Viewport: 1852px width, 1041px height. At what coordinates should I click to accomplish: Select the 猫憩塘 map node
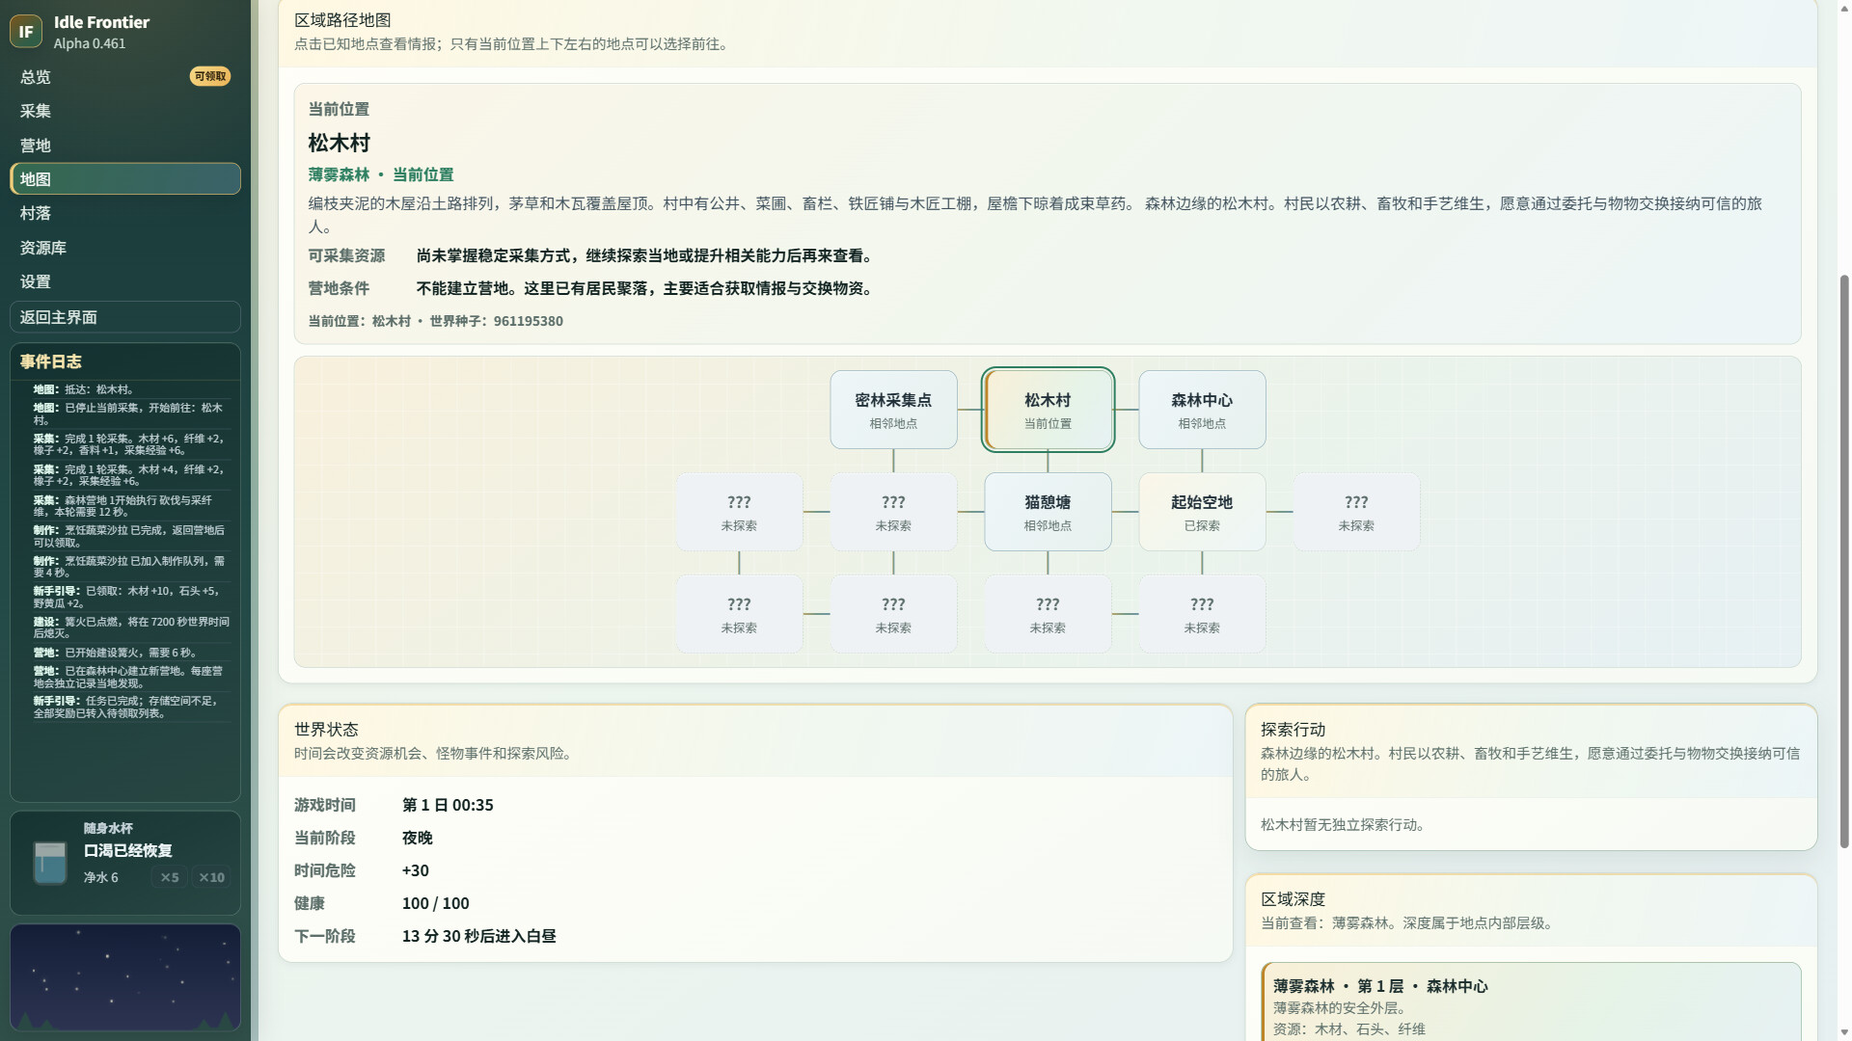click(1048, 512)
